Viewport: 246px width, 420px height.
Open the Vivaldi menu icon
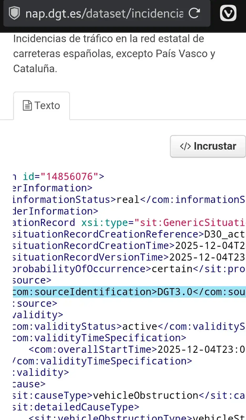pos(228,13)
